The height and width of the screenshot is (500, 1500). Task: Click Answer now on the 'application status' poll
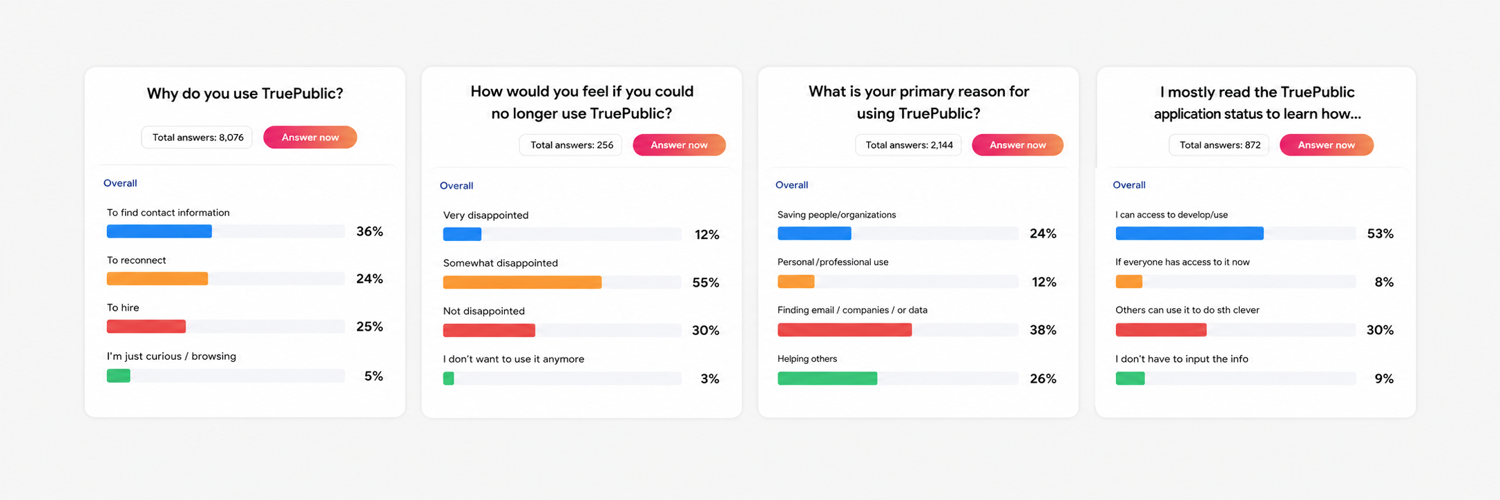coord(1326,145)
